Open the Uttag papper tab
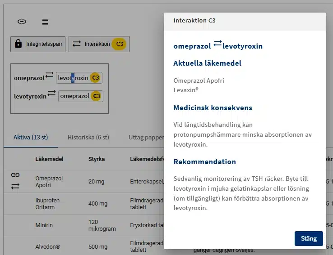The width and height of the screenshot is (333, 255). (x=145, y=138)
